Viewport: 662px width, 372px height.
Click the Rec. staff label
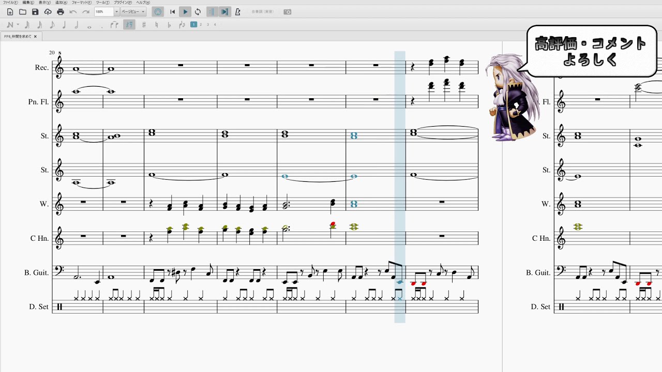(42, 68)
